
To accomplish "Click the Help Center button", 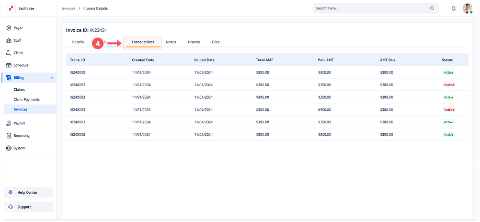I will (x=29, y=192).
